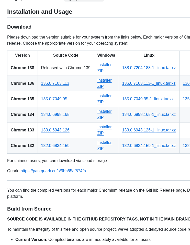Click the Chrome 138 version cell
The image size is (190, 245).
pos(23,68)
